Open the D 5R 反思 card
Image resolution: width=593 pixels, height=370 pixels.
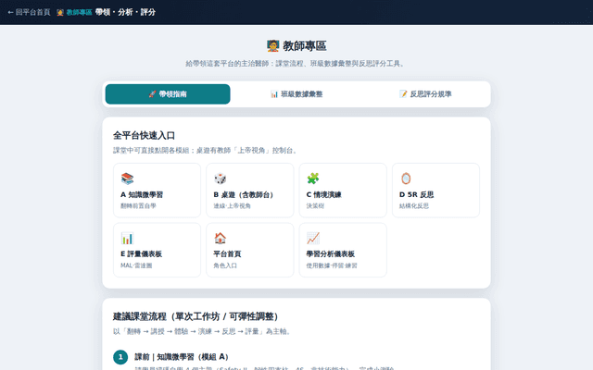click(435, 191)
